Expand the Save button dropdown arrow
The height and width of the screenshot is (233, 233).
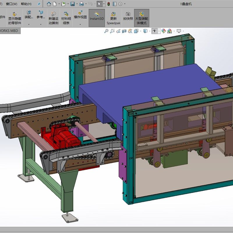[77, 4]
